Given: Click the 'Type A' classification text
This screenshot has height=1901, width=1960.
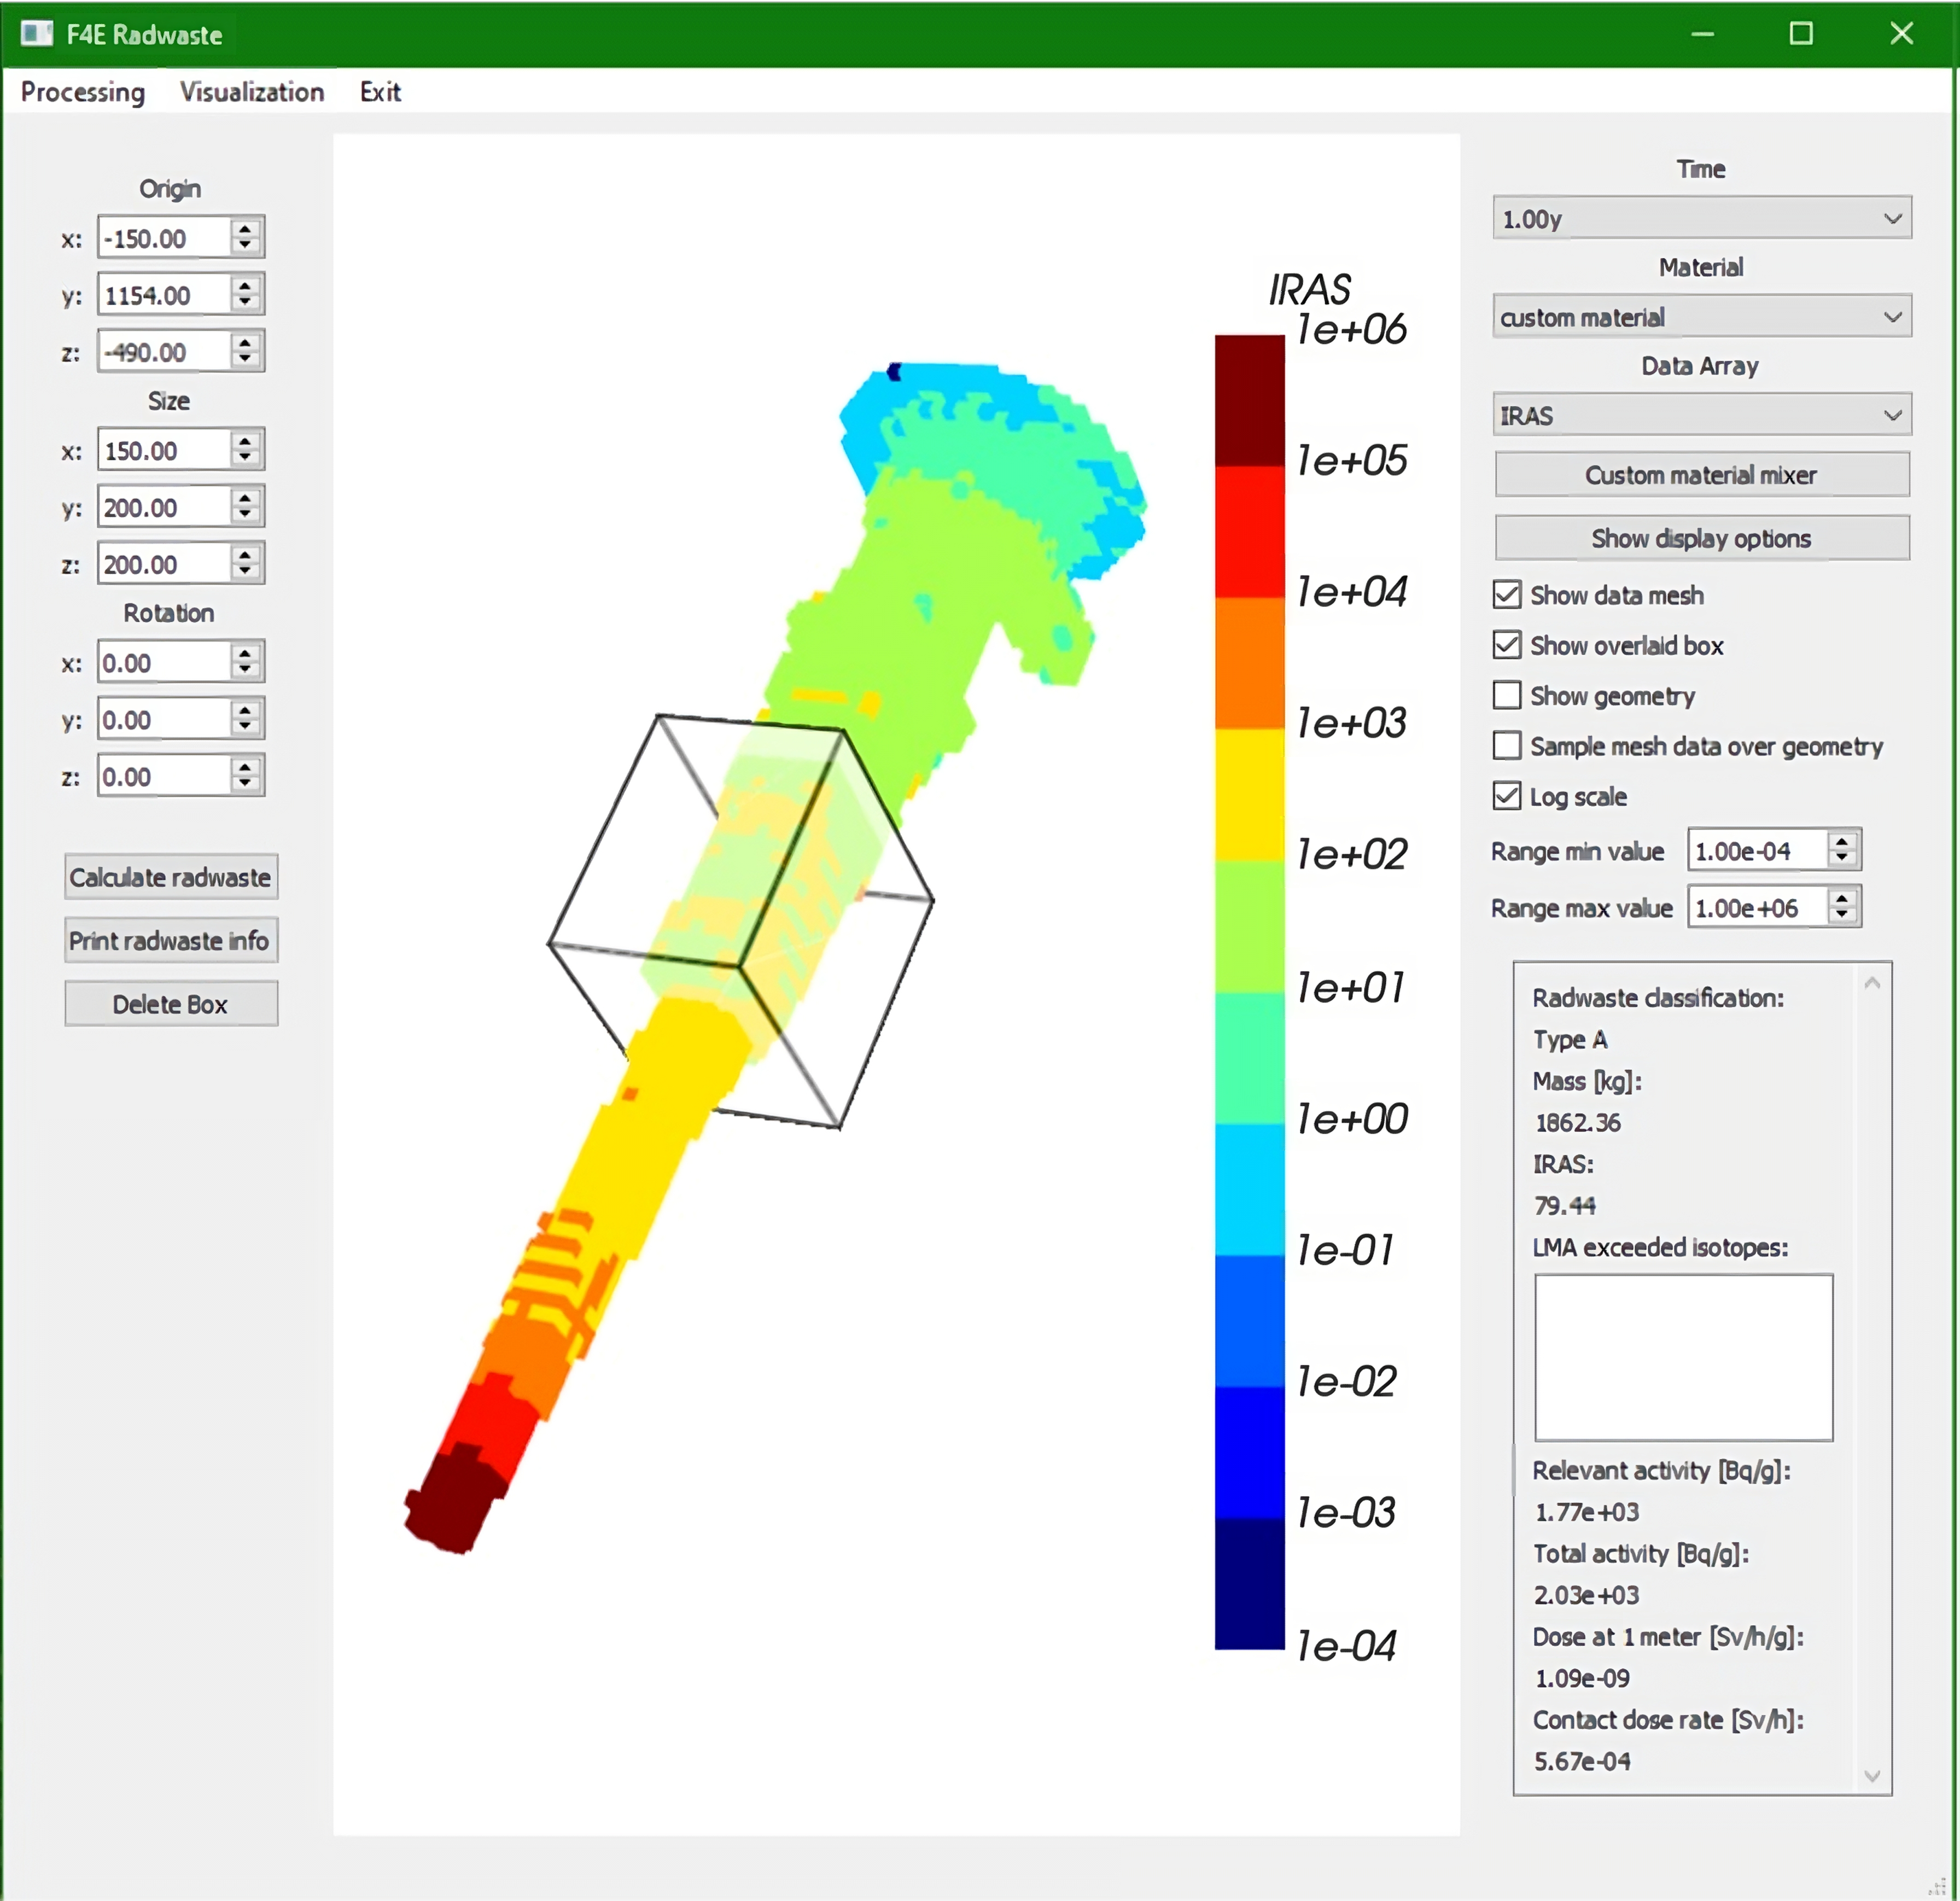Looking at the screenshot, I should click(1570, 1039).
